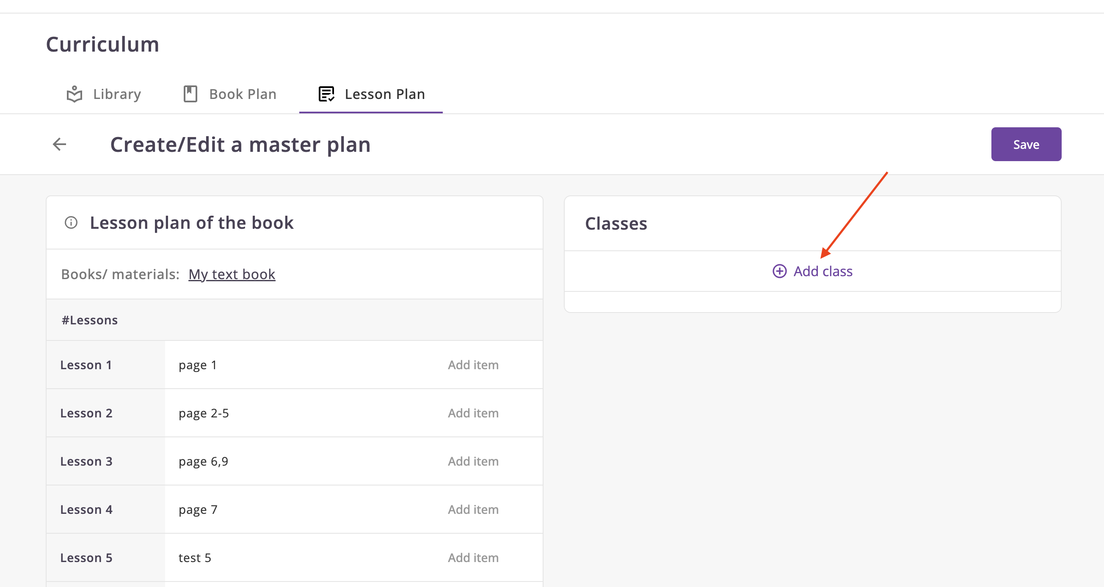The width and height of the screenshot is (1104, 587).
Task: Click Add item for Lesson 2
Action: click(x=473, y=413)
